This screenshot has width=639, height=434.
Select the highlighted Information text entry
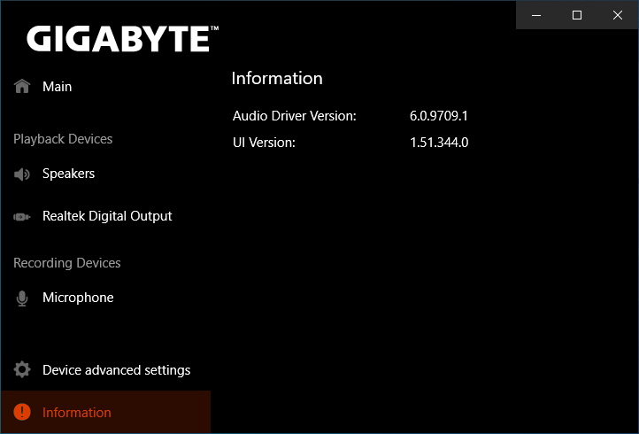click(x=77, y=413)
